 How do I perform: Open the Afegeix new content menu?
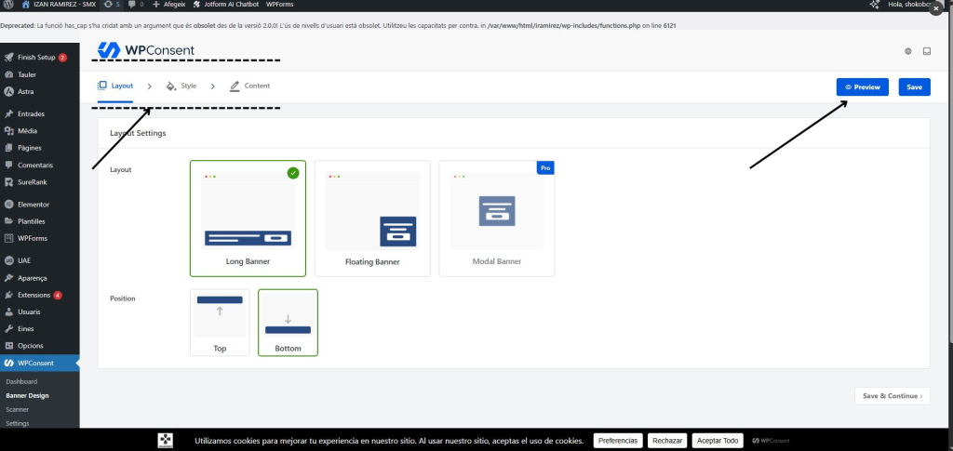point(168,5)
